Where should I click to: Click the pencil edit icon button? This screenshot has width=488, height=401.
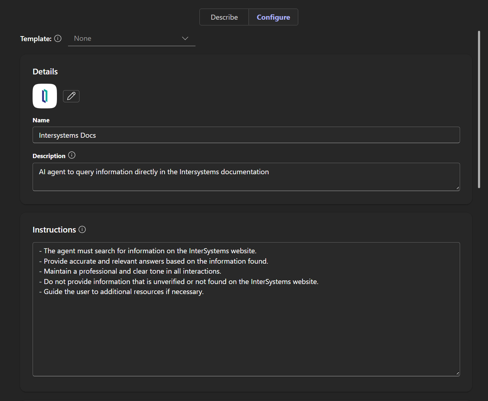coord(71,96)
